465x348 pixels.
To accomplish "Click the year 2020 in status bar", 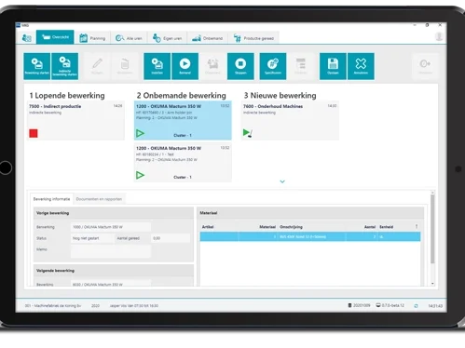I will click(95, 306).
